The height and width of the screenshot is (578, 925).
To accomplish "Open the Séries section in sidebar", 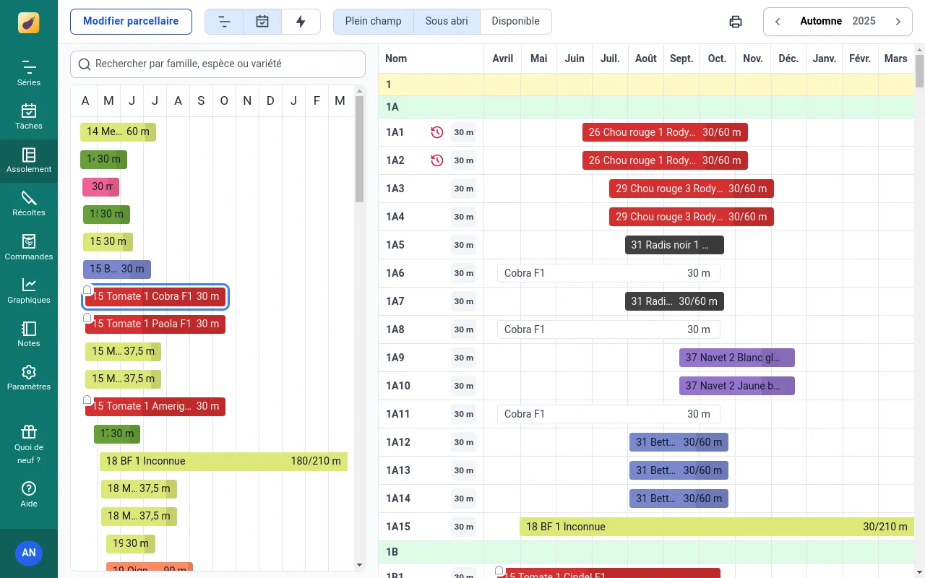I will coord(29,74).
